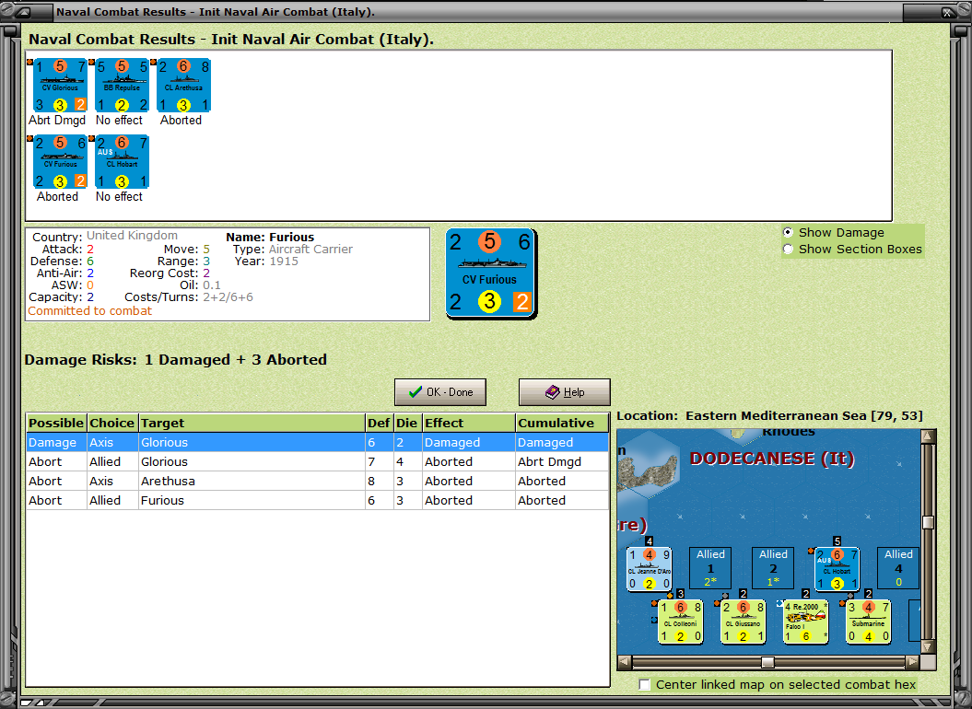The width and height of the screenshot is (972, 709).
Task: Select the Show Damage radio button
Action: point(788,232)
